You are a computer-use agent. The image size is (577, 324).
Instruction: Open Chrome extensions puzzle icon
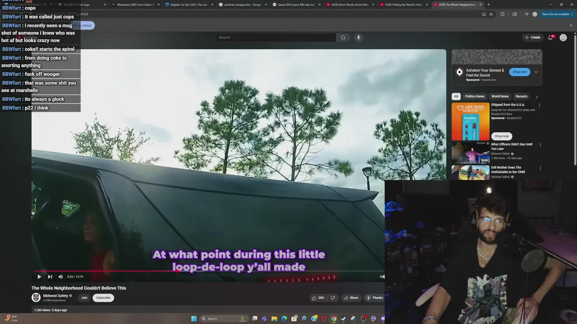(502, 14)
